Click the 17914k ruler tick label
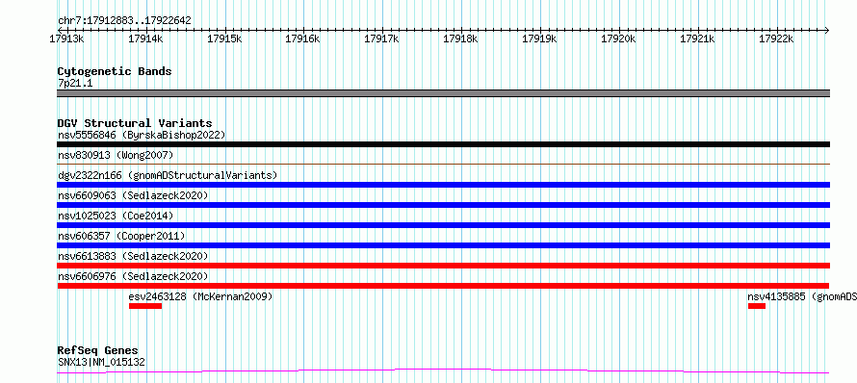 (x=145, y=38)
